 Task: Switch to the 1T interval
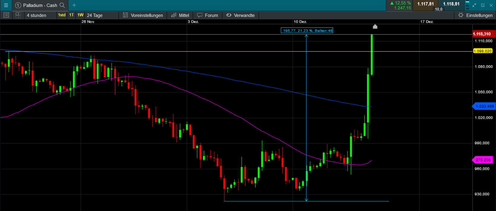point(71,15)
